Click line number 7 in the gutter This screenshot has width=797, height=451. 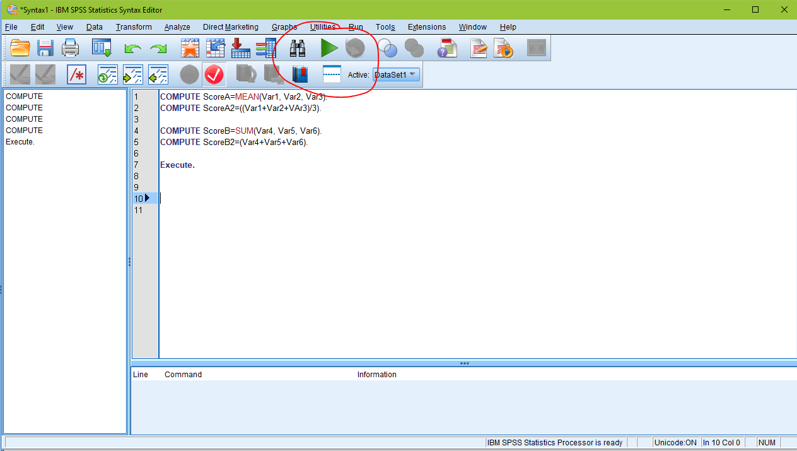(x=136, y=165)
